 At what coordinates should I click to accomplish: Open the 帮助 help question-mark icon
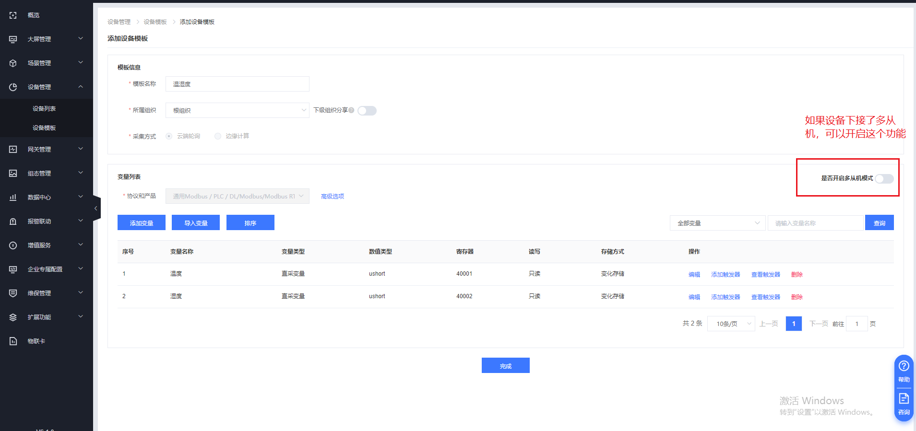point(904,366)
